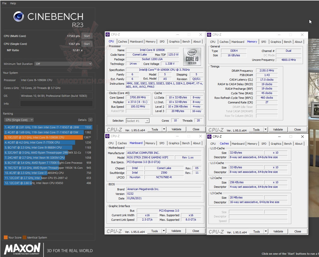
Task: Click the Intel Core i9 badge in CPU-Z
Action: point(192,56)
